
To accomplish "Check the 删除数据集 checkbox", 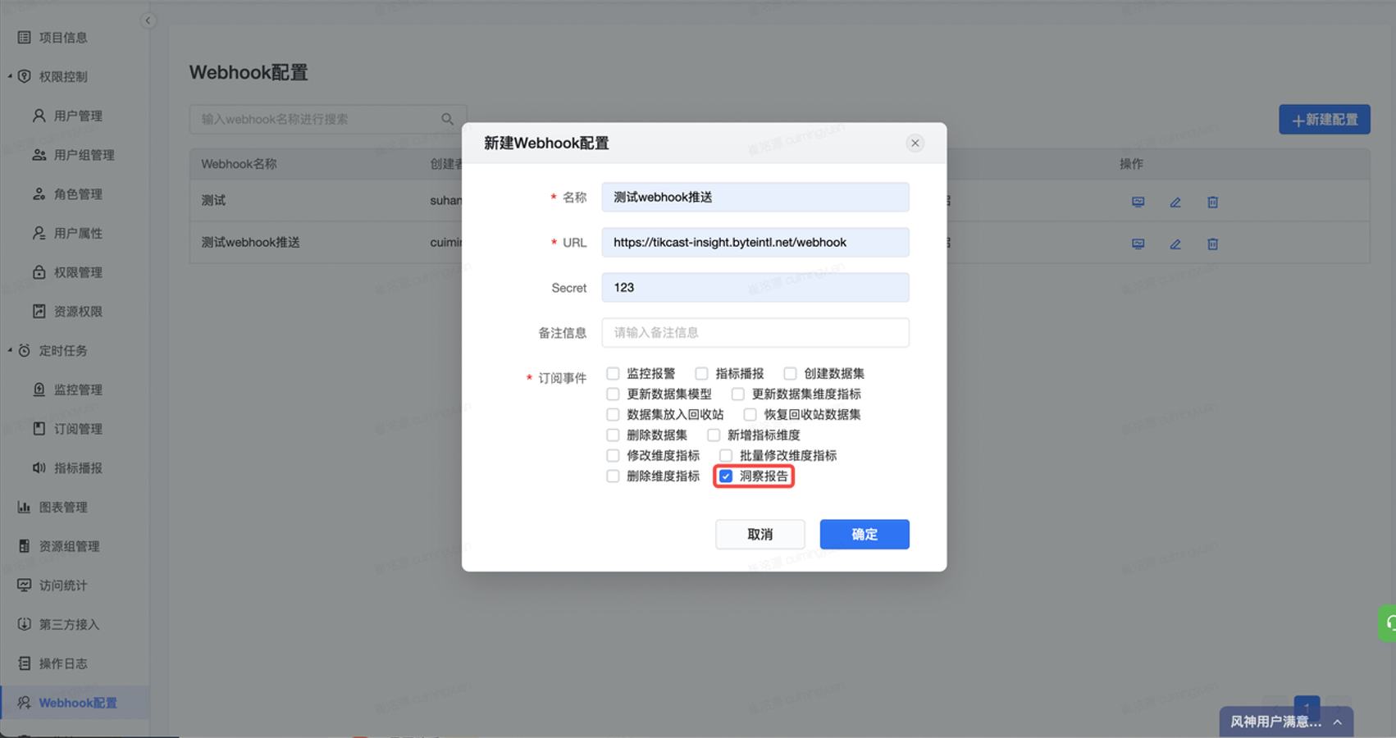I will (613, 435).
